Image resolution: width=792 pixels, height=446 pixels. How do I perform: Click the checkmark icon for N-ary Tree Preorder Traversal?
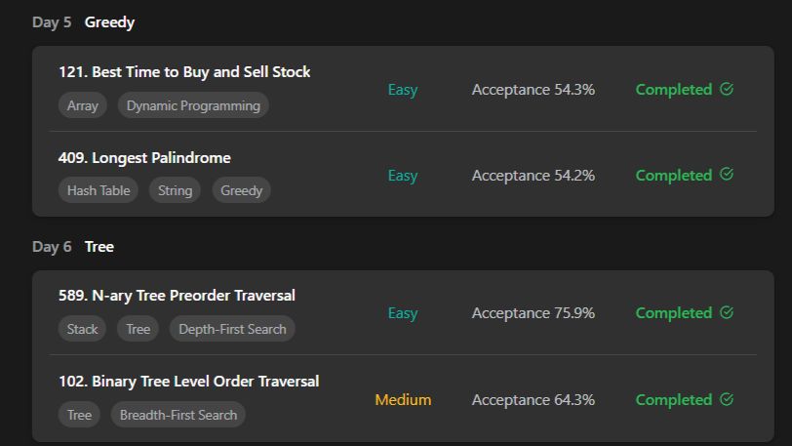[x=727, y=312]
